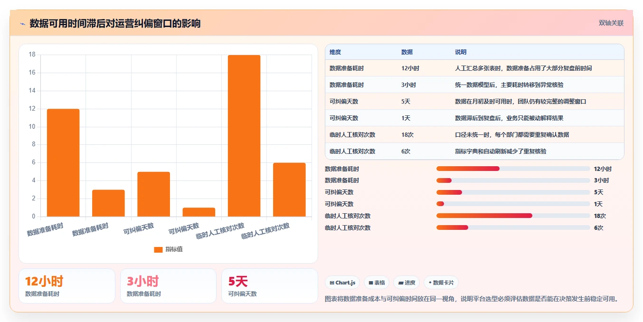Click the description starting 人工汇总多张表时

click(x=523, y=68)
